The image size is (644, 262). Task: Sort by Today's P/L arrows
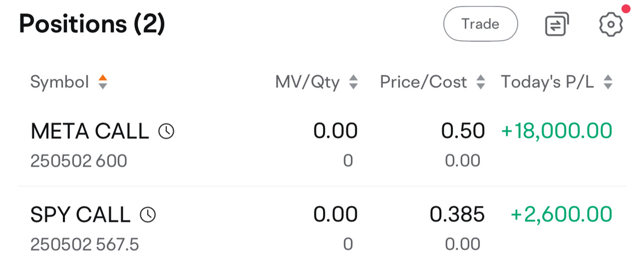[x=608, y=82]
